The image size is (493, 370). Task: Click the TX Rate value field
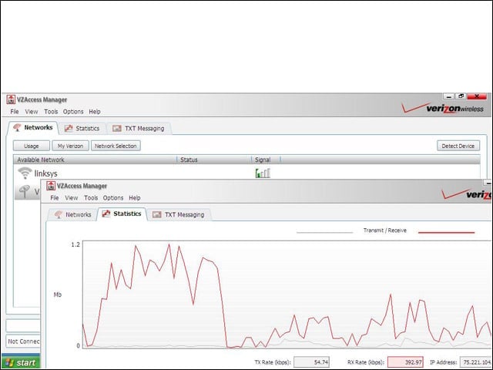pos(311,362)
